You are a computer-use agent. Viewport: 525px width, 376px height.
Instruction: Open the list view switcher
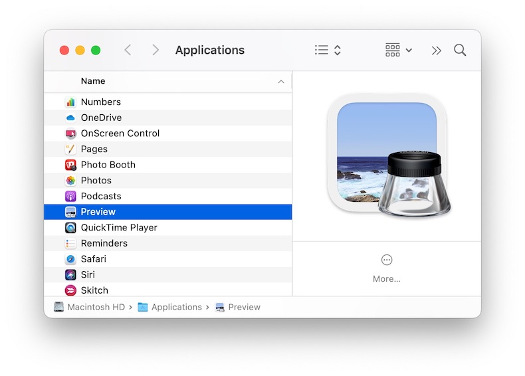point(328,50)
